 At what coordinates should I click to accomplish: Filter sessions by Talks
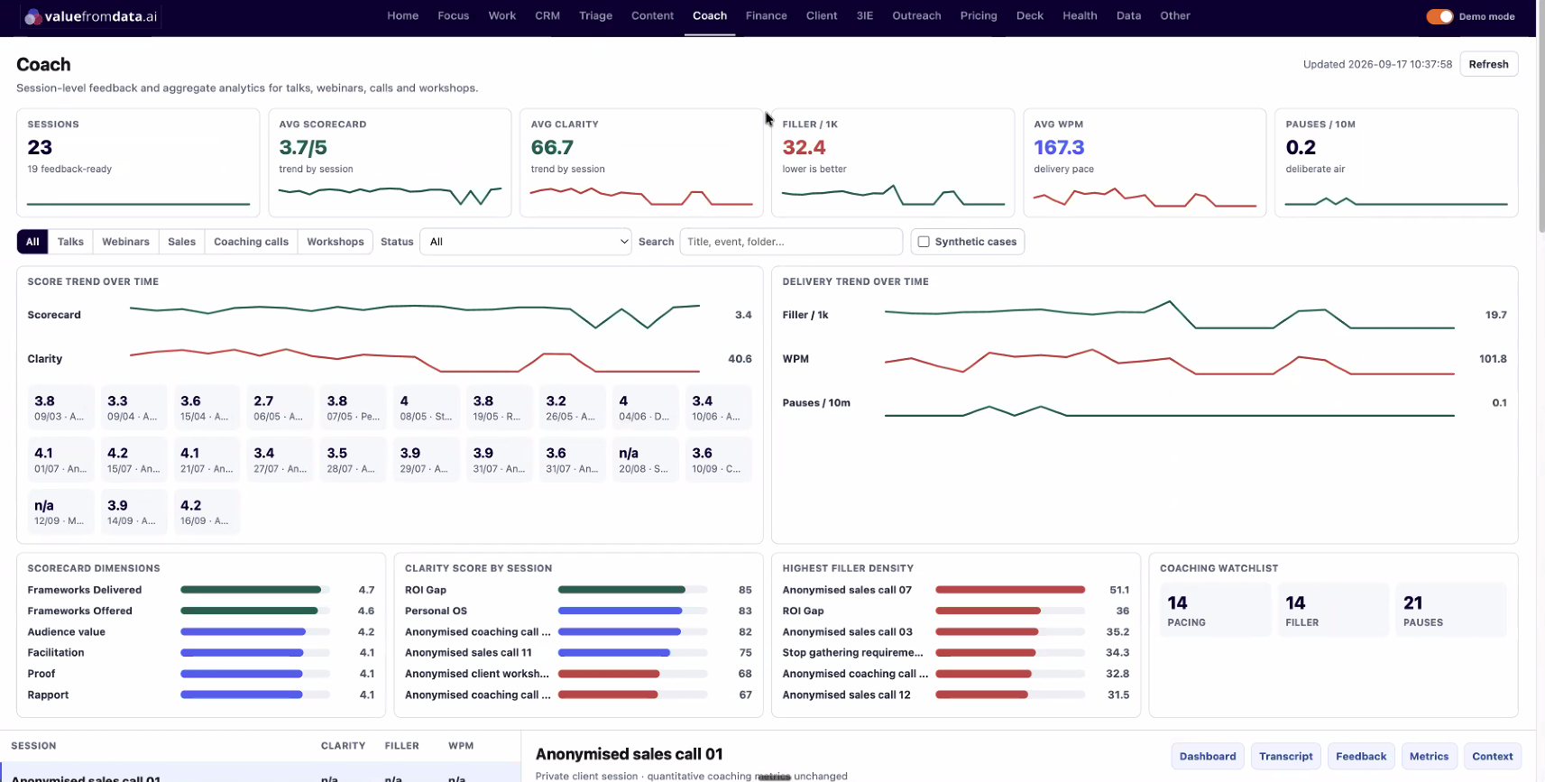coord(70,242)
